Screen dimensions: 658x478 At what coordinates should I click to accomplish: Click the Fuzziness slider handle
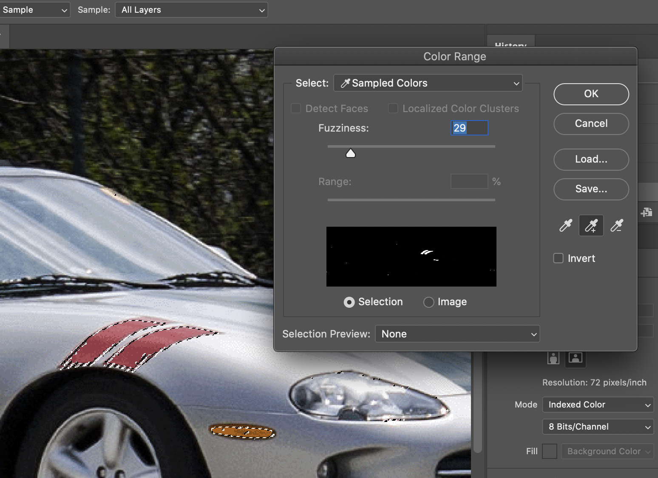coord(351,153)
